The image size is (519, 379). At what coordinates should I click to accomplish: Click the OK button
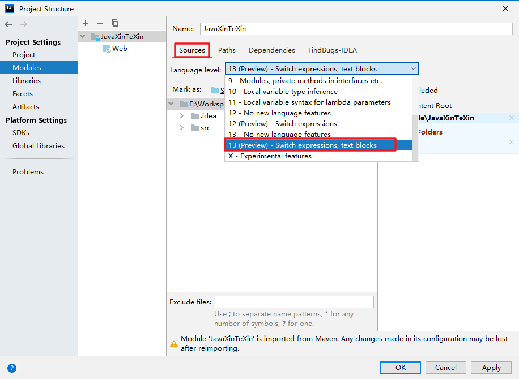pos(400,368)
